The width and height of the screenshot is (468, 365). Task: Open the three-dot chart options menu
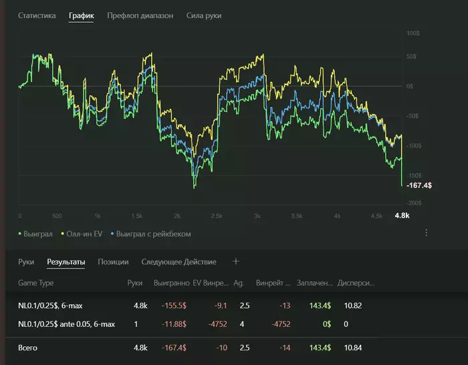(x=427, y=233)
